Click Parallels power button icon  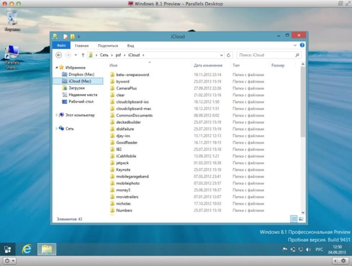pos(7,261)
